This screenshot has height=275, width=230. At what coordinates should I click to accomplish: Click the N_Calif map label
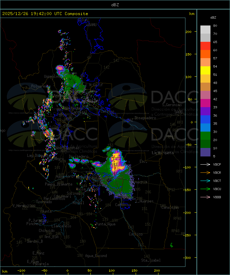(96, 85)
